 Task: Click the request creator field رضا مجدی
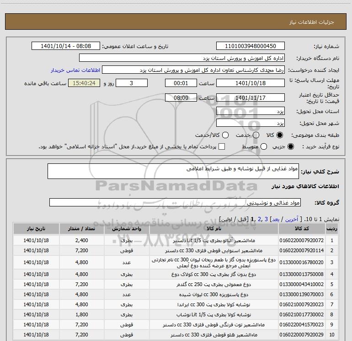193,70
